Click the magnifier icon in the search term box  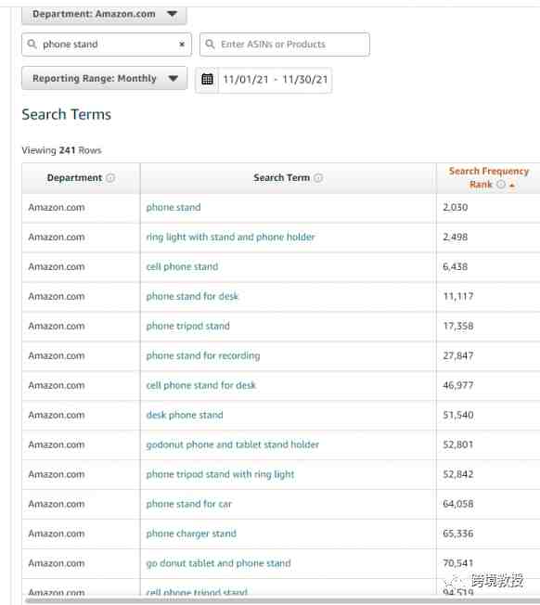[x=32, y=44]
